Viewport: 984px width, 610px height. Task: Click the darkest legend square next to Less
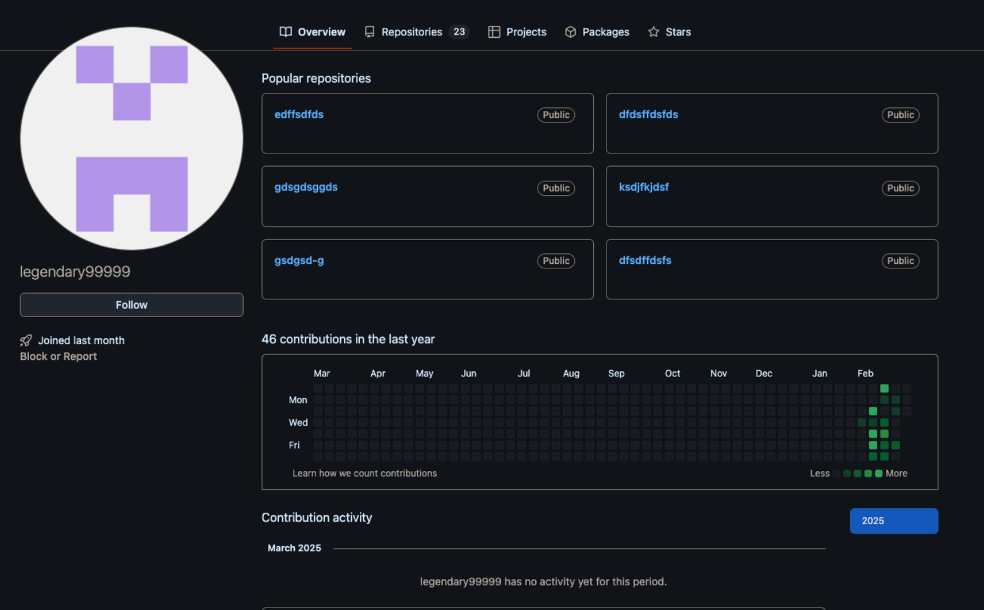[836, 474]
